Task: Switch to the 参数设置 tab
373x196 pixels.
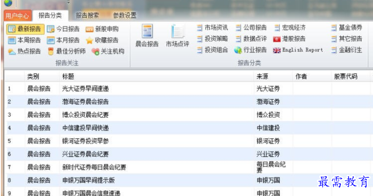Action: pos(124,15)
